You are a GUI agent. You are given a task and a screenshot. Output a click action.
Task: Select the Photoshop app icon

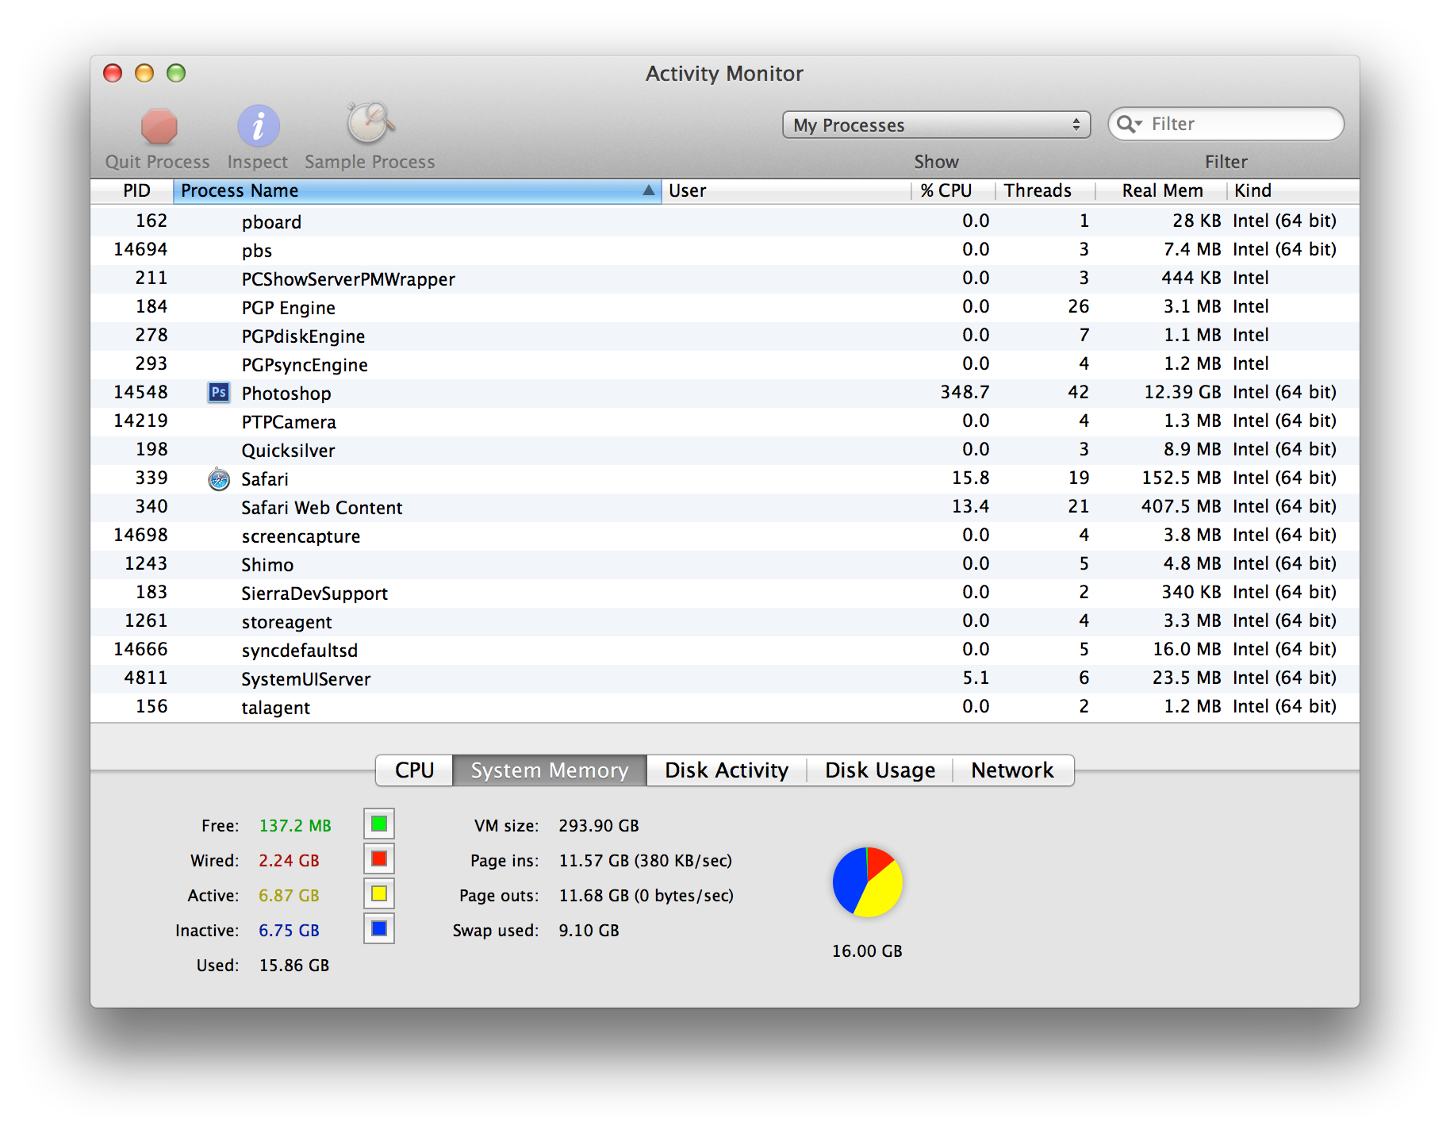(x=219, y=392)
